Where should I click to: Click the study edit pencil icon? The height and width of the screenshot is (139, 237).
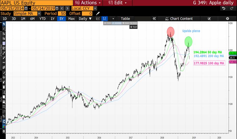coord(98,14)
